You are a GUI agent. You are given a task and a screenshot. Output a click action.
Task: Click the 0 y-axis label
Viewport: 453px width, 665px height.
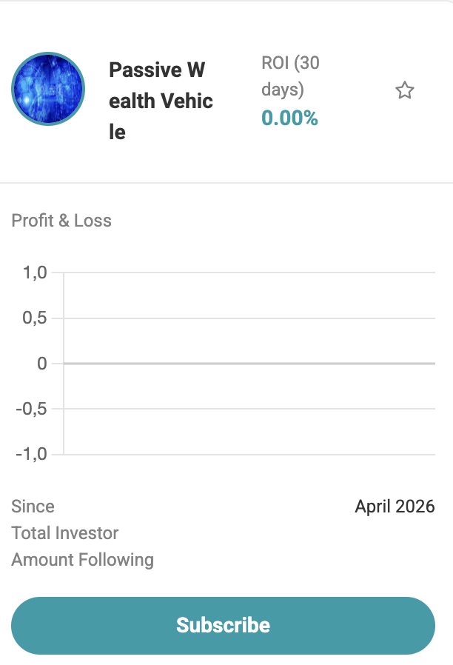tap(41, 364)
